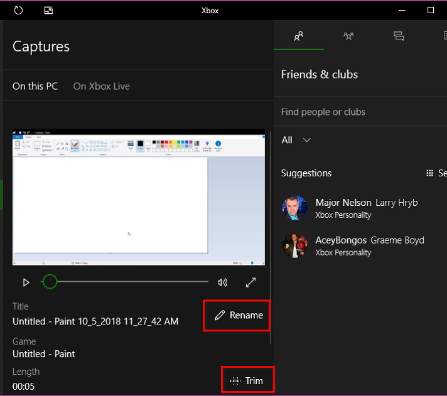The width and height of the screenshot is (447, 396).
Task: Select AceyBongos Graeme Boyd suggestion
Action: [x=360, y=245]
